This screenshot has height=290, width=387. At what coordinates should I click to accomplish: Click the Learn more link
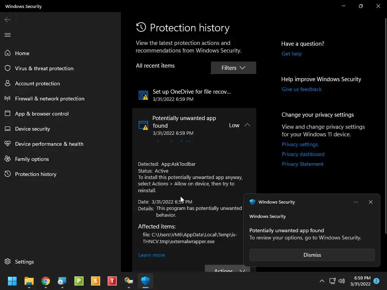point(152,255)
